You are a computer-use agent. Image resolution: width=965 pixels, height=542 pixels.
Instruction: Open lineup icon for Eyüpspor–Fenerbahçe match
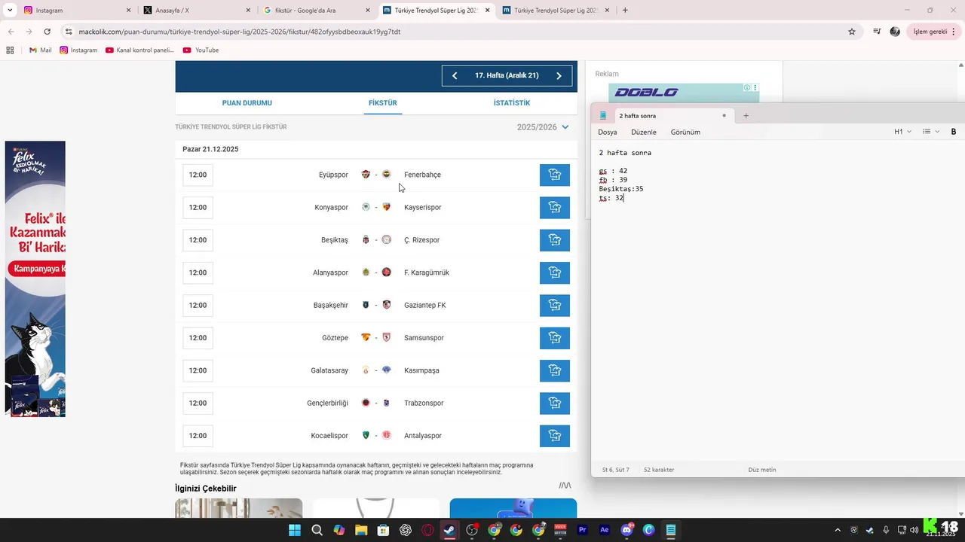click(555, 175)
